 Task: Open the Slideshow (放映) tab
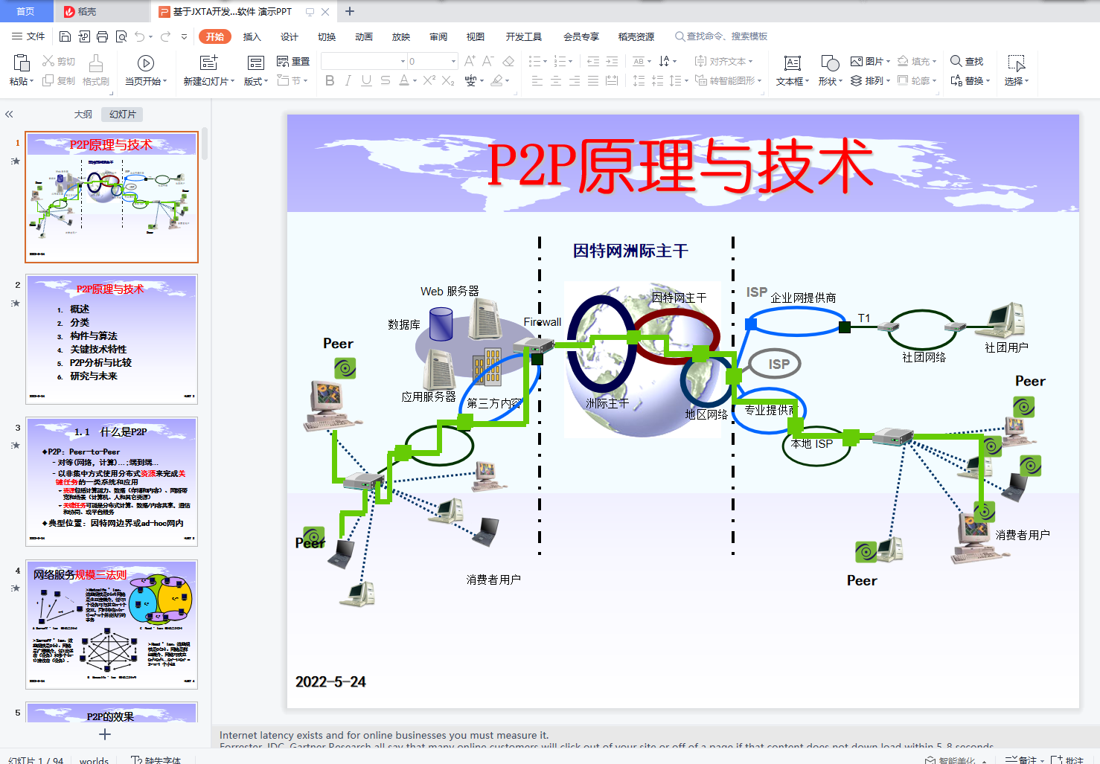[401, 36]
